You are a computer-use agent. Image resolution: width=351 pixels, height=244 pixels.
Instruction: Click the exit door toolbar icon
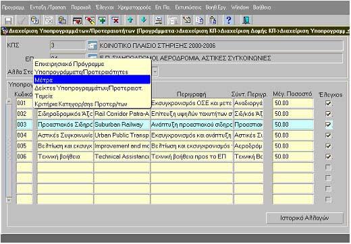point(246,20)
